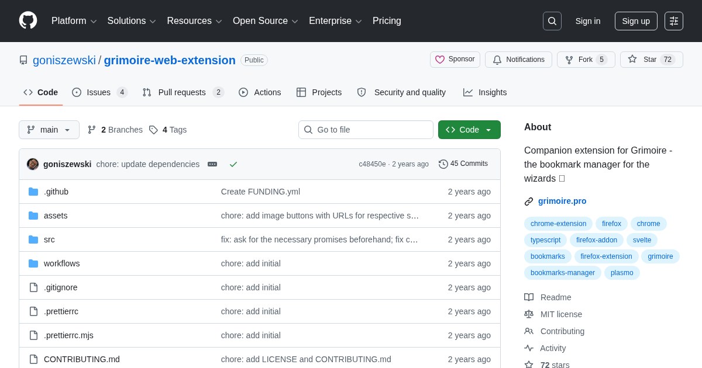Open the main branch selector dropdown
This screenshot has width=702, height=368.
(49, 130)
